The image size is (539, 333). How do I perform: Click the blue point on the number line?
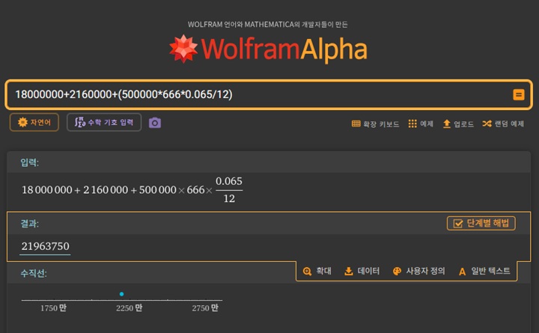(121, 294)
